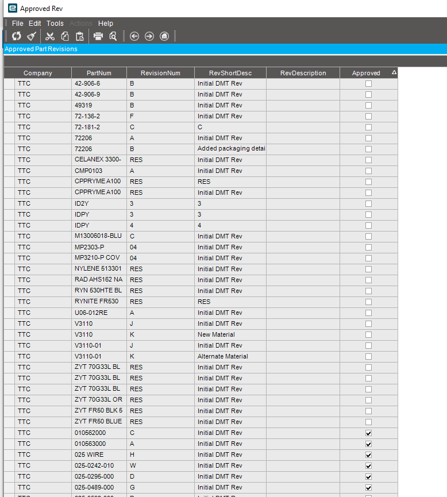Click the RYN 530HTE BL part cell
The width and height of the screenshot is (447, 497).
[99, 291]
